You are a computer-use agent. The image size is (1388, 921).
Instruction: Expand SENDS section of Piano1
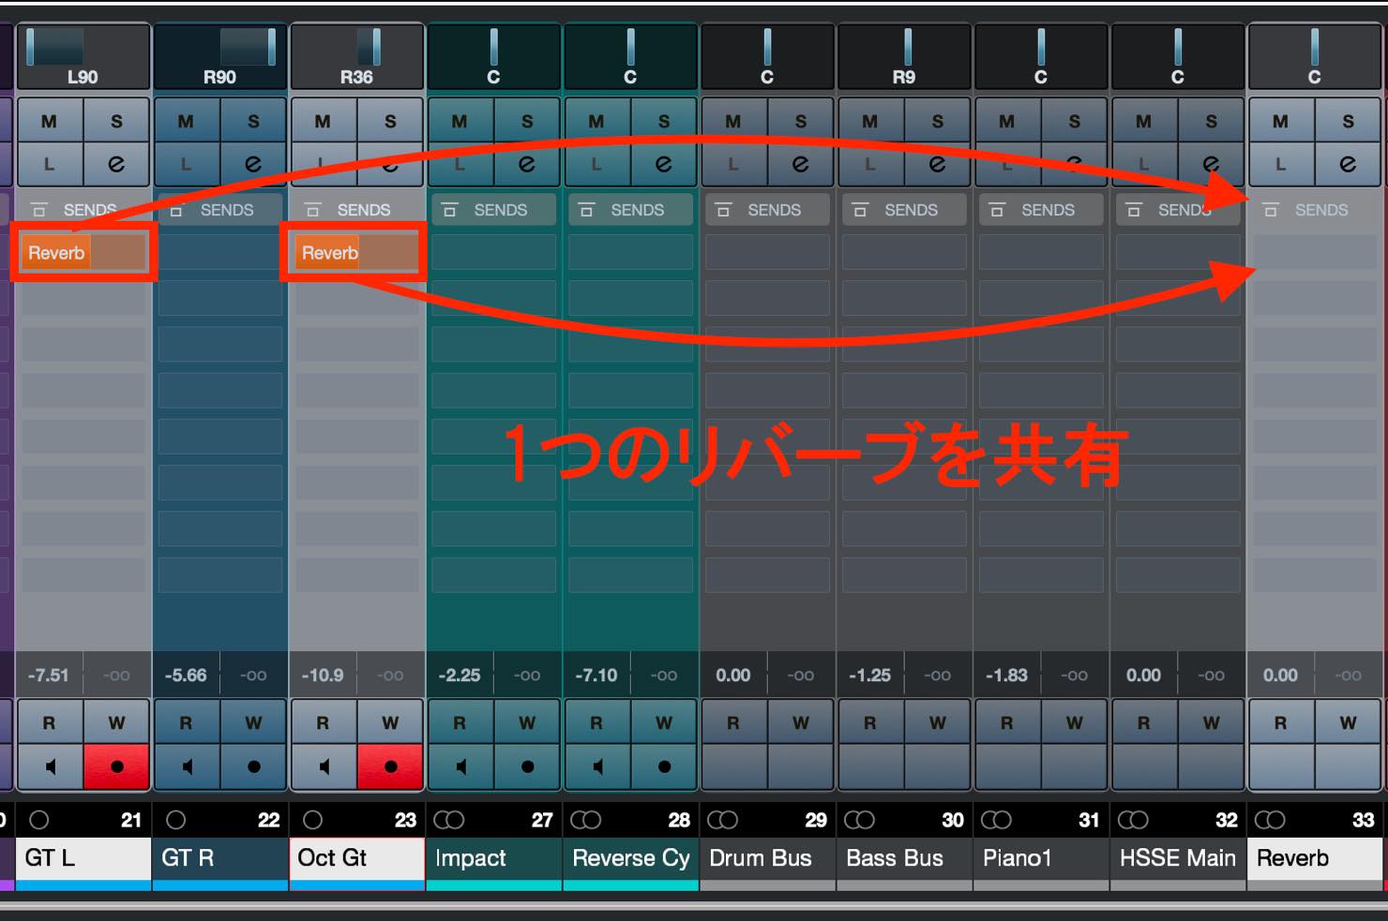pos(1042,210)
